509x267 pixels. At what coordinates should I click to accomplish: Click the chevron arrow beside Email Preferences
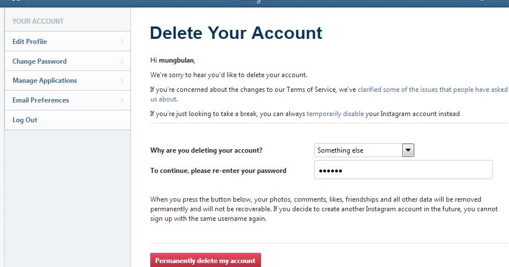coord(122,100)
